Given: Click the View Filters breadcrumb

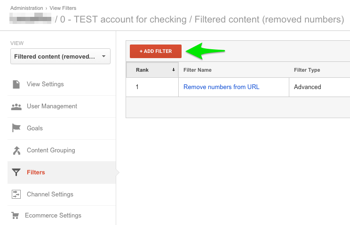Looking at the screenshot, I should (x=63, y=8).
